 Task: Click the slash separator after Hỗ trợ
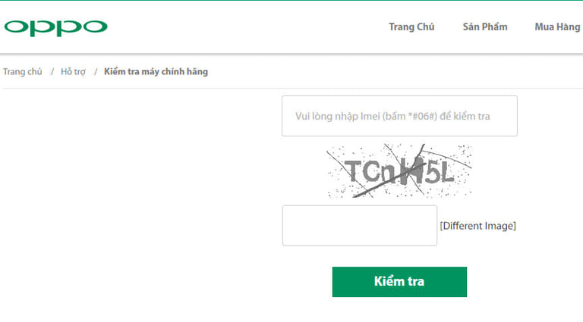point(96,71)
